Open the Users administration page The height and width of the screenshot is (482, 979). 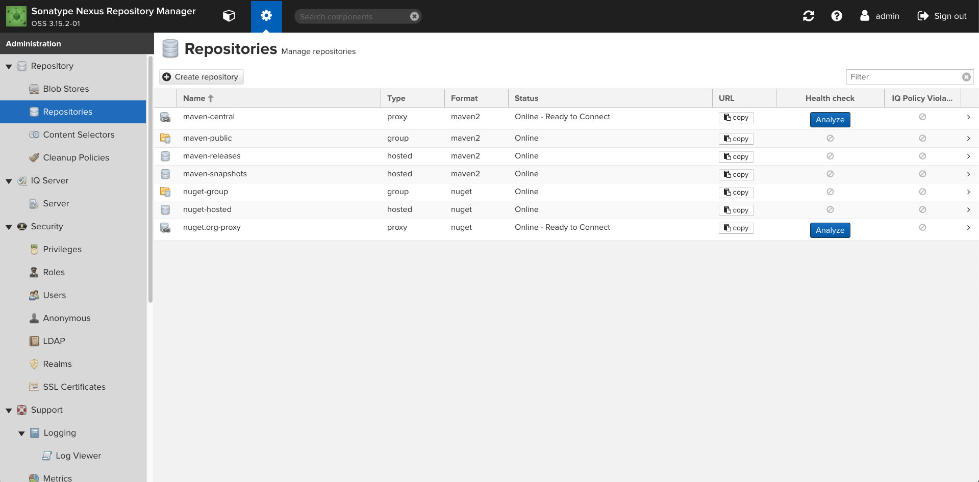(x=54, y=295)
